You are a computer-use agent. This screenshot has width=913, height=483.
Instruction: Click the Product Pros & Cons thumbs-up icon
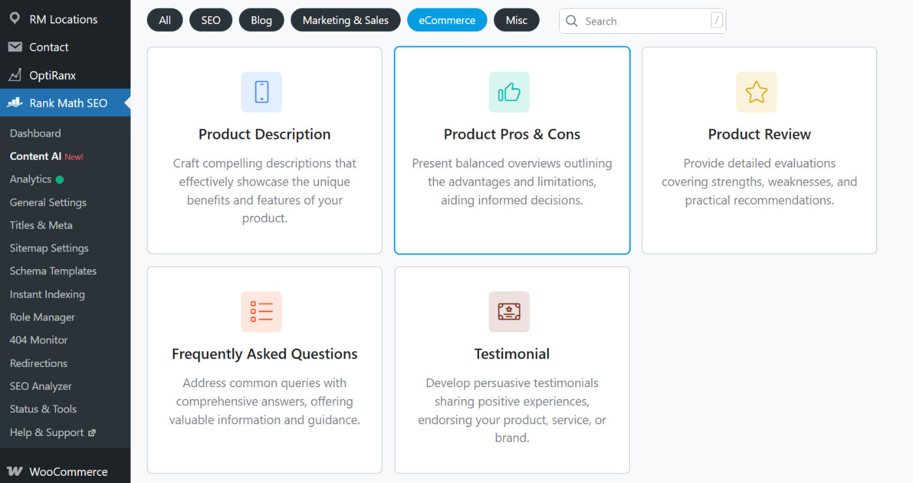point(509,92)
